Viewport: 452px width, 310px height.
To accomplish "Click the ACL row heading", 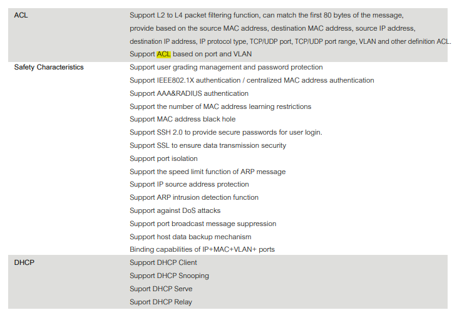I will pyautogui.click(x=21, y=15).
